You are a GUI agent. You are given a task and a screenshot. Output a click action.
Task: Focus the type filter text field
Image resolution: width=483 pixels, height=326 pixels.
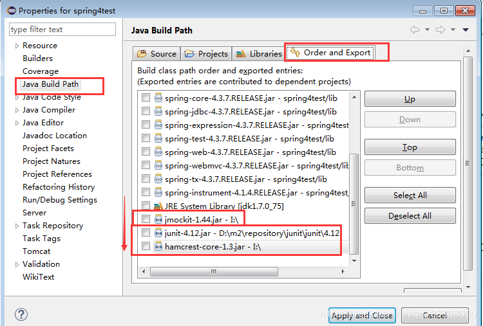pos(62,29)
